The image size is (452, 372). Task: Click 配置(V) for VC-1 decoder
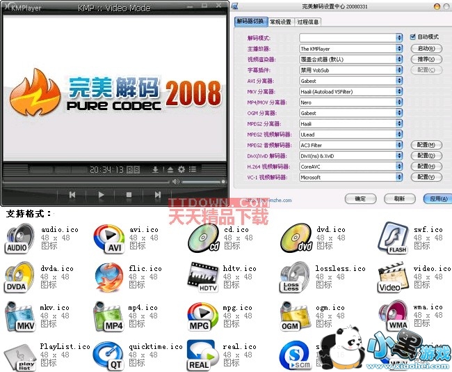tap(426, 177)
